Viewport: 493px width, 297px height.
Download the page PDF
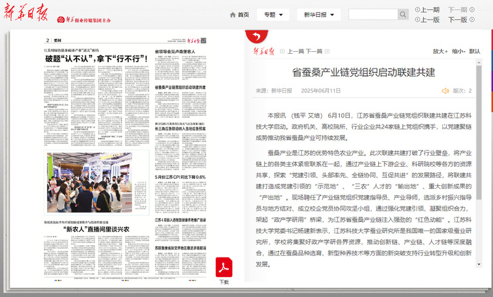click(x=223, y=269)
